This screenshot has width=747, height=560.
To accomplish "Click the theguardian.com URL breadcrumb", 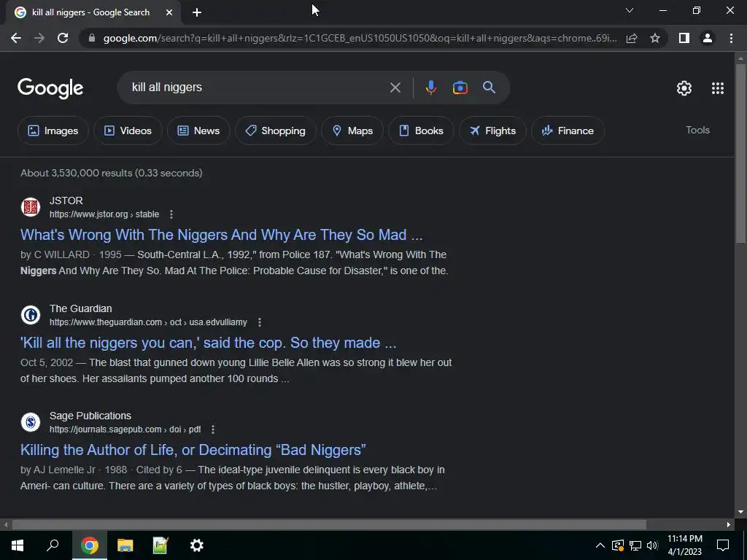I will point(148,322).
